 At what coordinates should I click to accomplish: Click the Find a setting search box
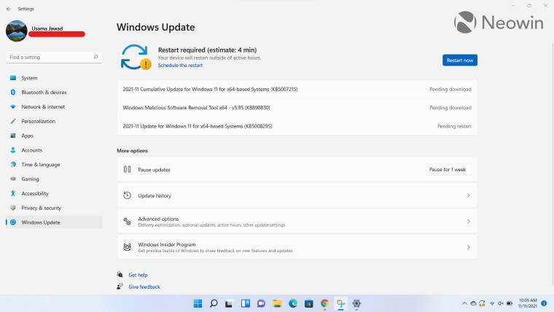click(54, 58)
